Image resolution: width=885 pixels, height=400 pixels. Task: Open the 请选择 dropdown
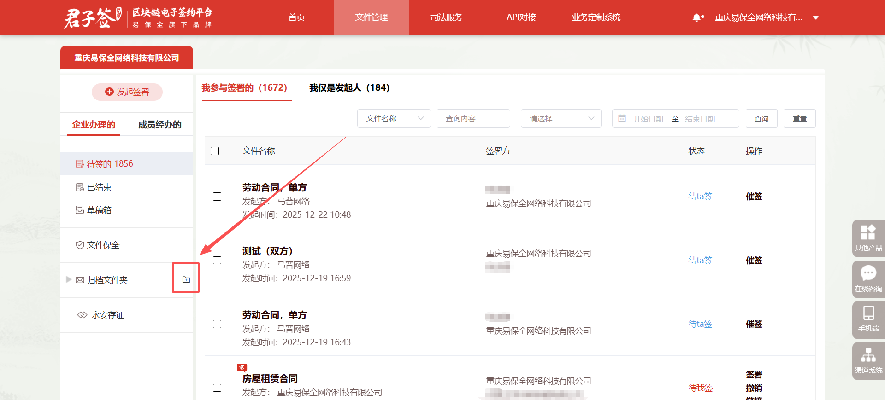pyautogui.click(x=560, y=118)
